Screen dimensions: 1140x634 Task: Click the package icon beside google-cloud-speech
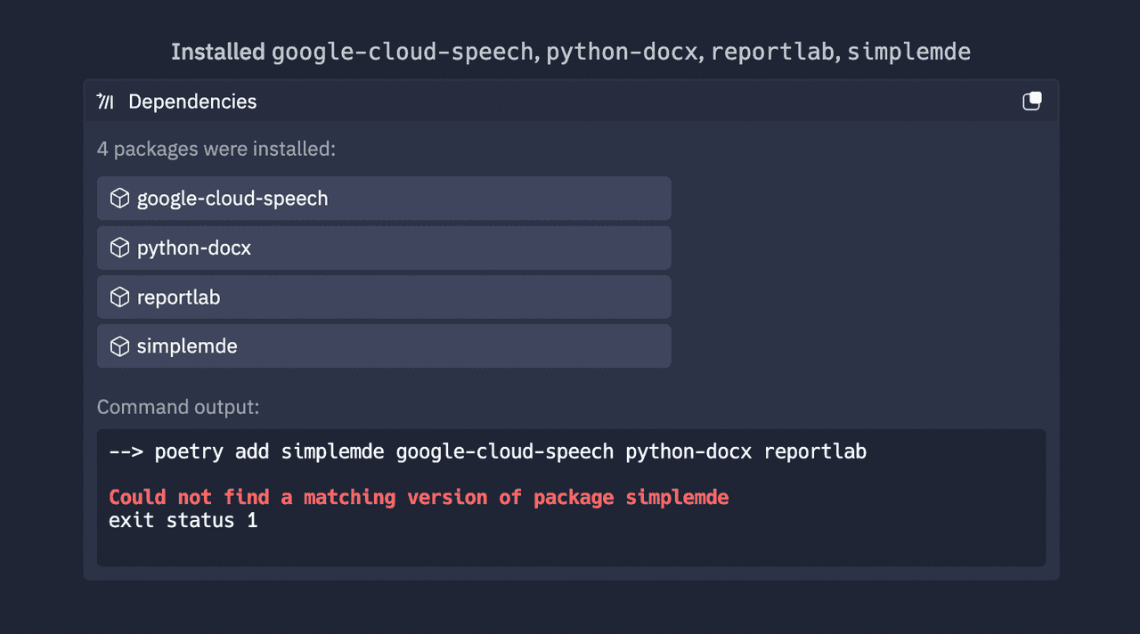tap(119, 199)
